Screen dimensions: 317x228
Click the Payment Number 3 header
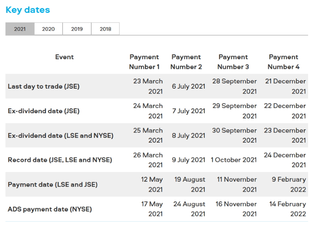(x=233, y=62)
